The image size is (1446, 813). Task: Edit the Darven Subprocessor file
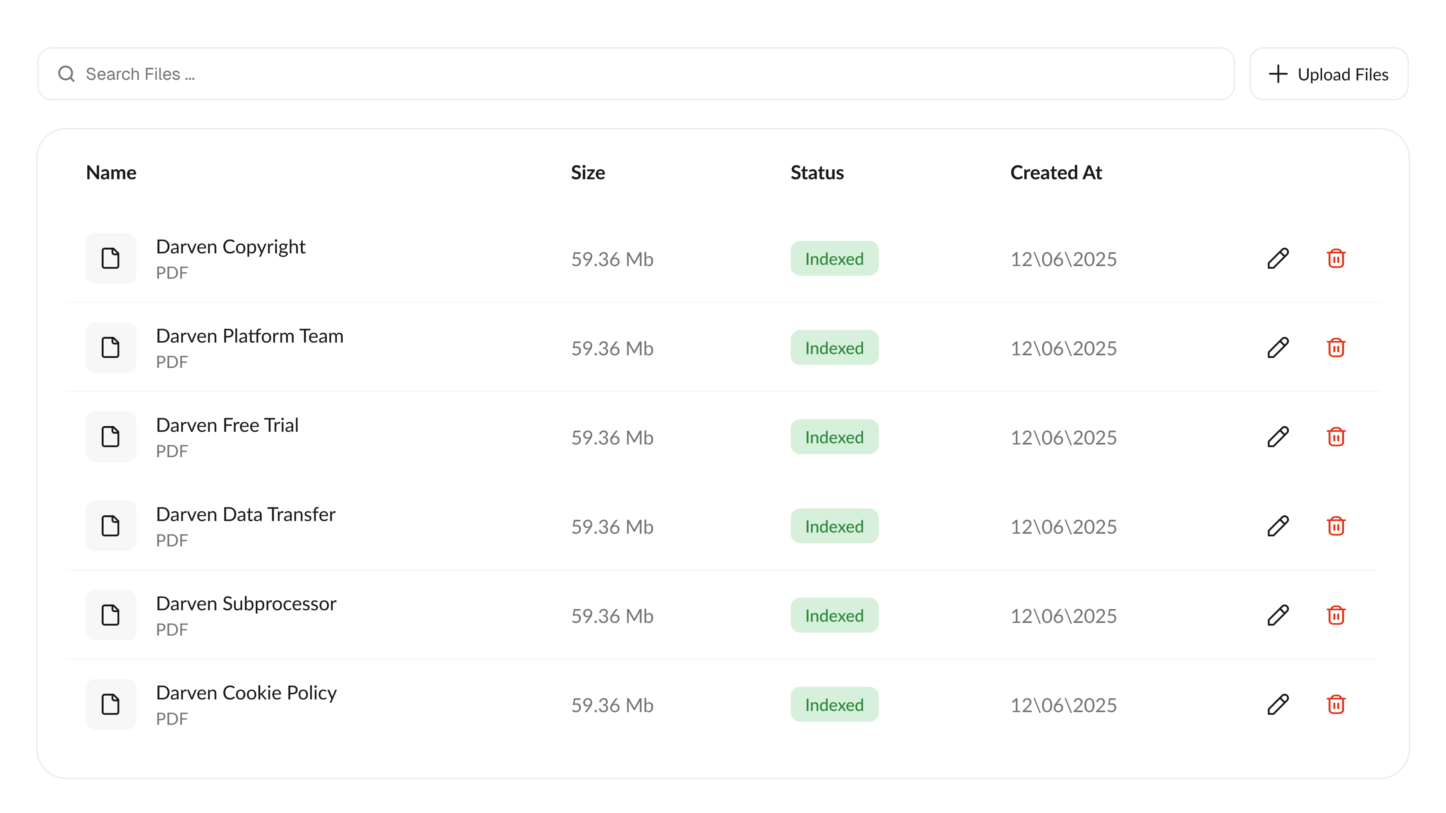click(x=1278, y=615)
